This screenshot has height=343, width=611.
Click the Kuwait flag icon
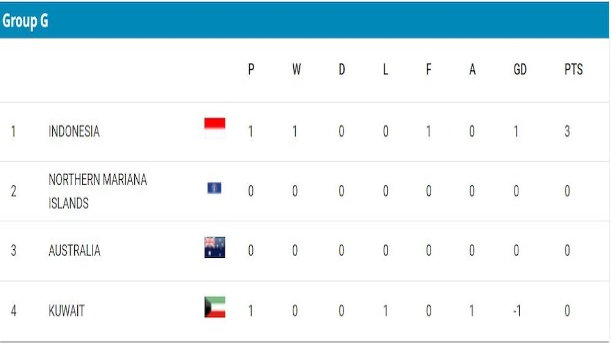point(214,307)
